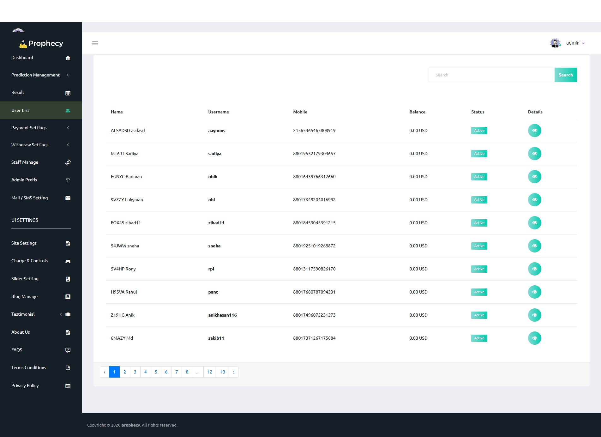601x437 pixels.
Task: Go to page 2
Action: (x=125, y=372)
